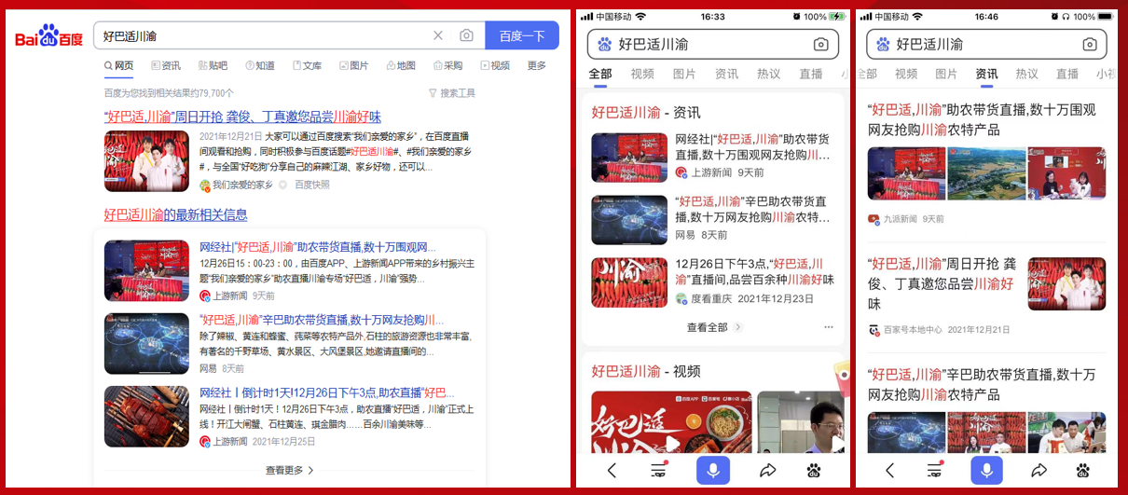Viewport: 1128px width, 495px height.
Task: Click the aerial farmland image in right phone first article
Action: [986, 173]
